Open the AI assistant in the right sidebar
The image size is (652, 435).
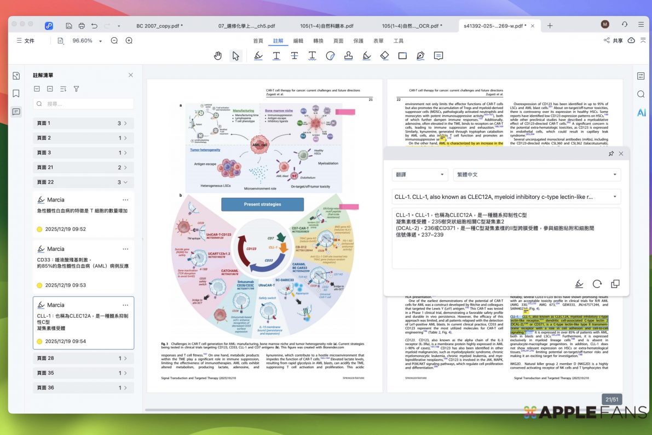[641, 113]
